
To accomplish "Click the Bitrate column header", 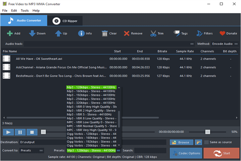I will [162, 51].
